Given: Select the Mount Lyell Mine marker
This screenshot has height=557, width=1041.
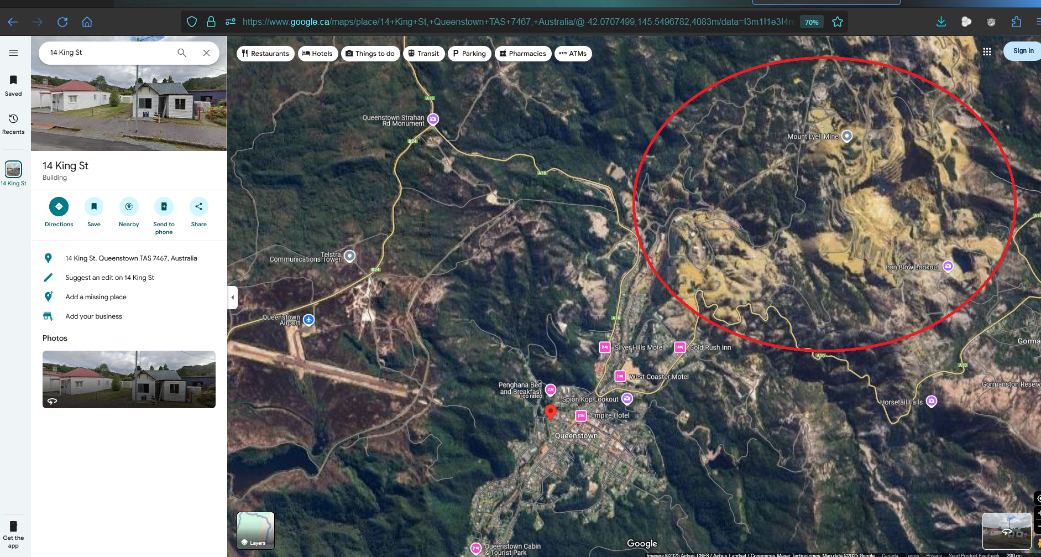Looking at the screenshot, I should (847, 136).
